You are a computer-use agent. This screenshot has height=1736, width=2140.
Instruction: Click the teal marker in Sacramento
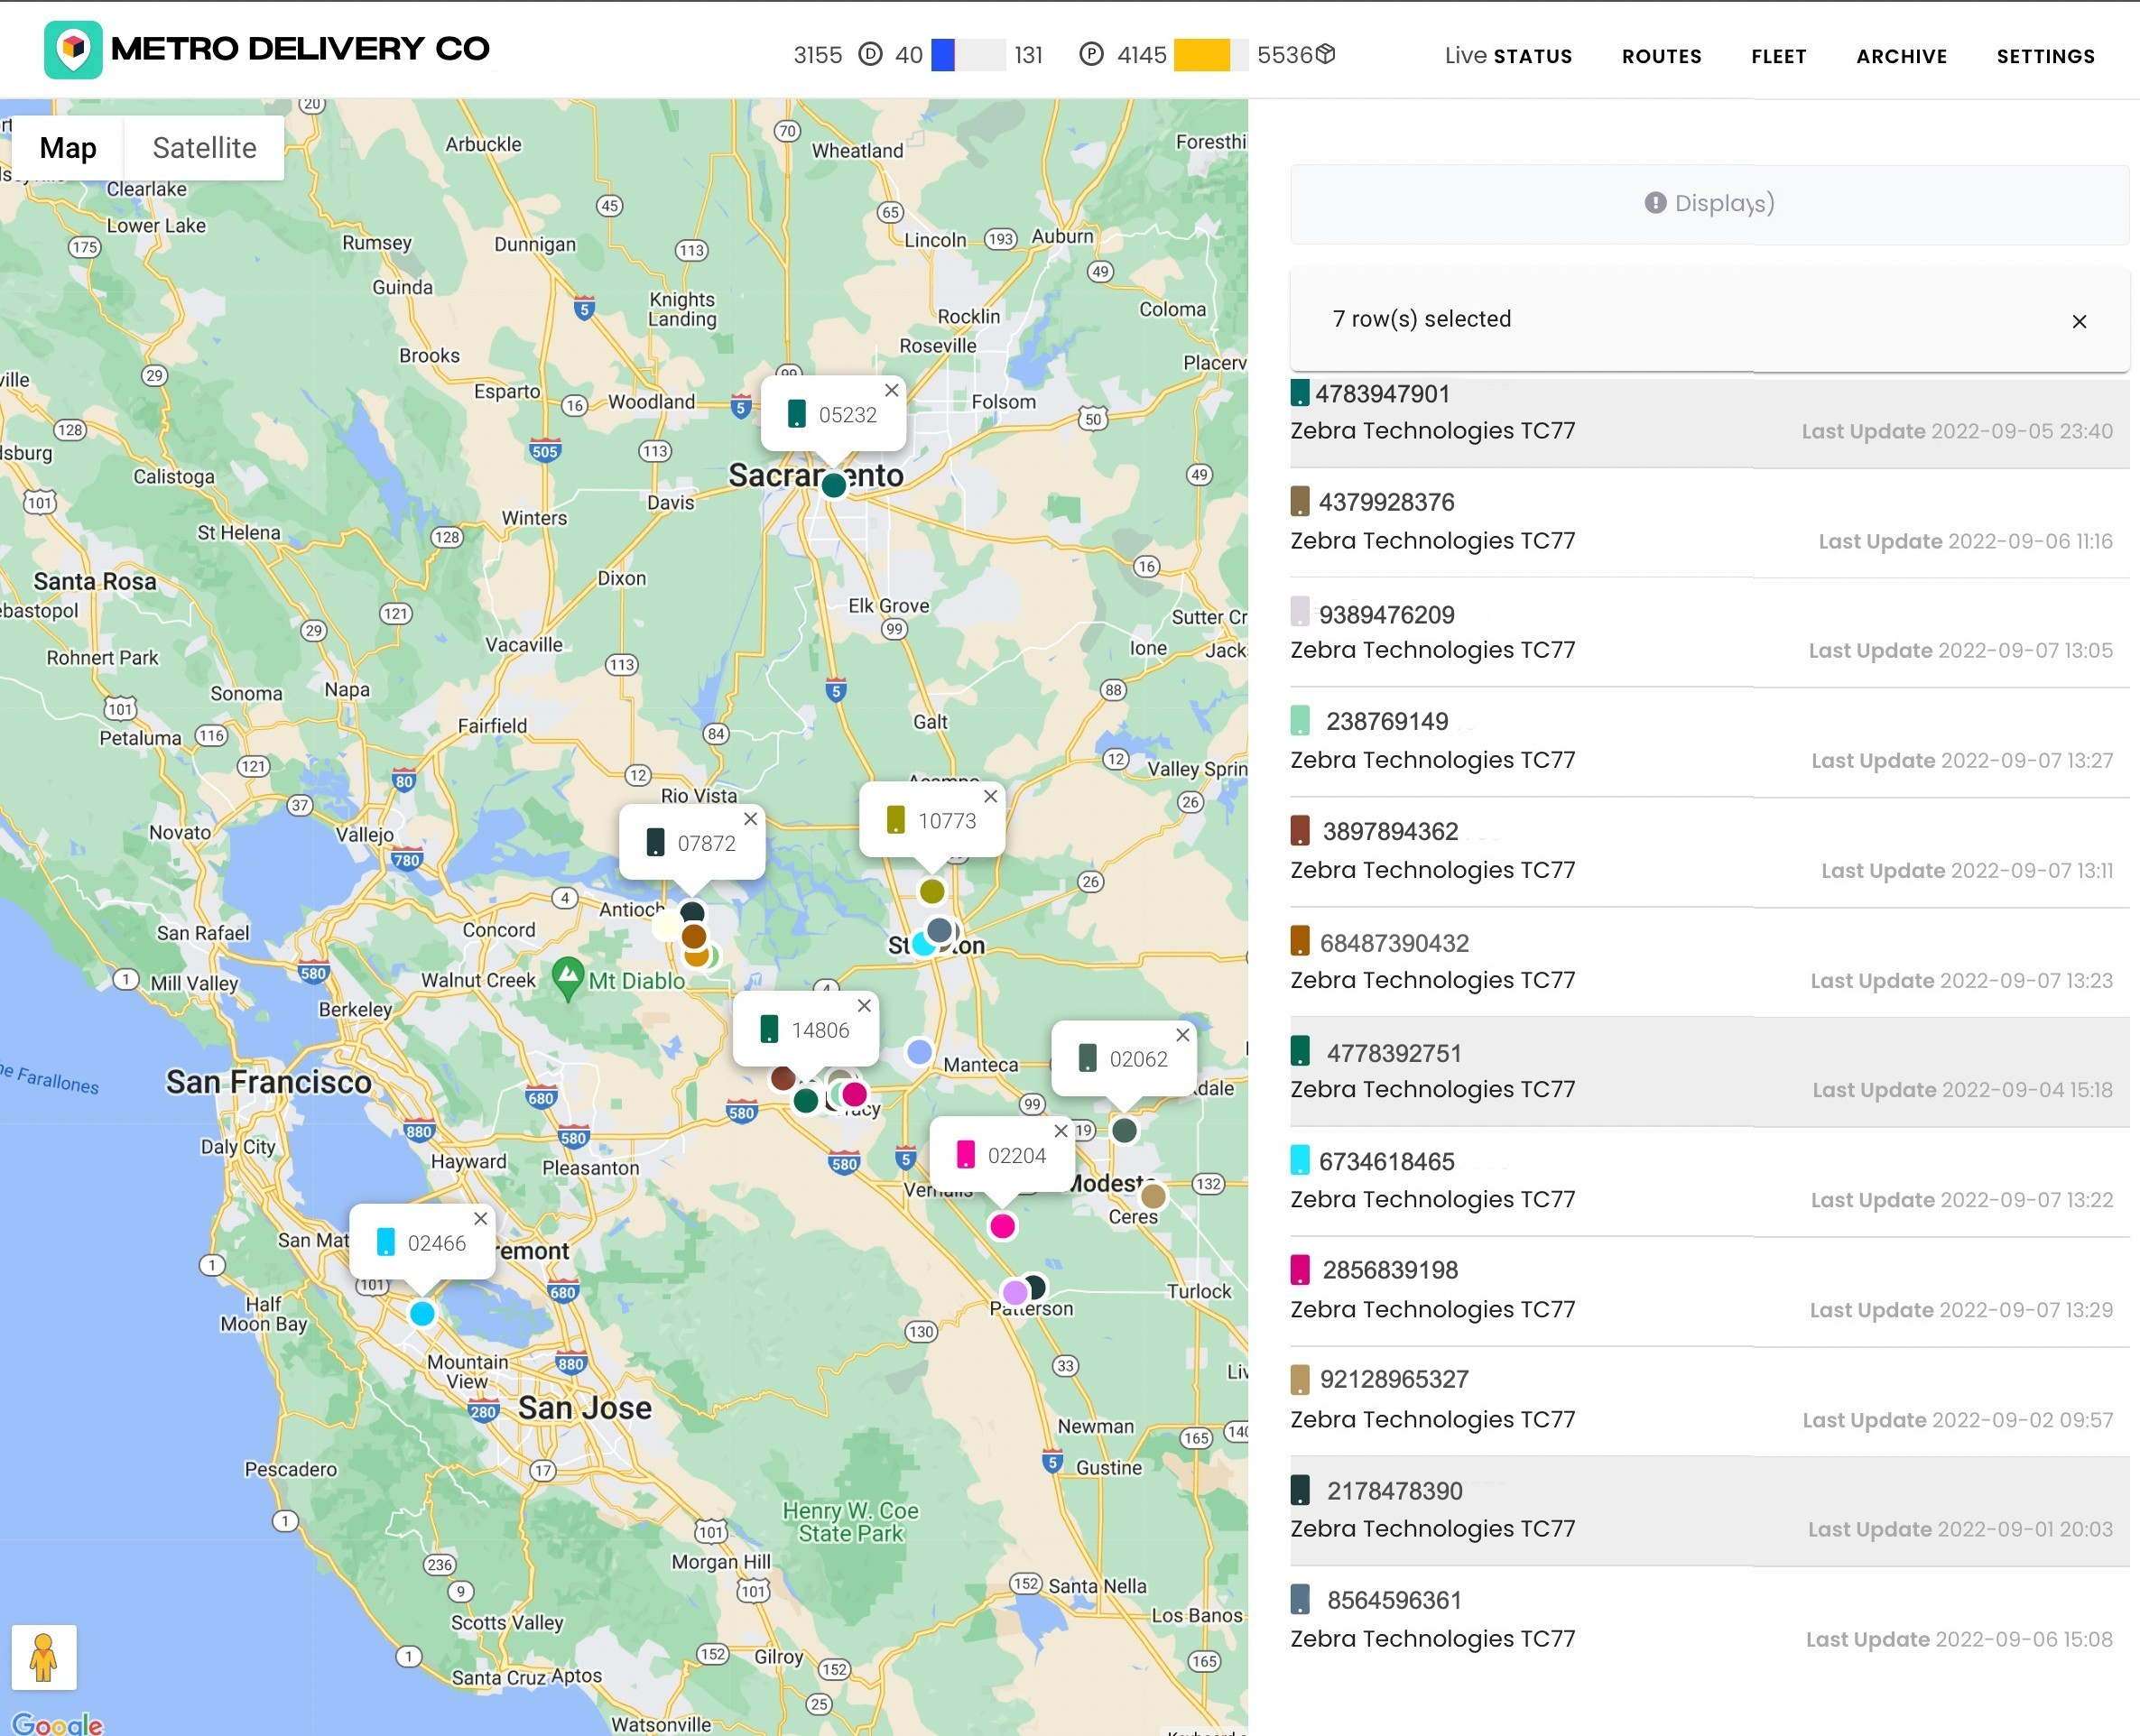pos(833,486)
